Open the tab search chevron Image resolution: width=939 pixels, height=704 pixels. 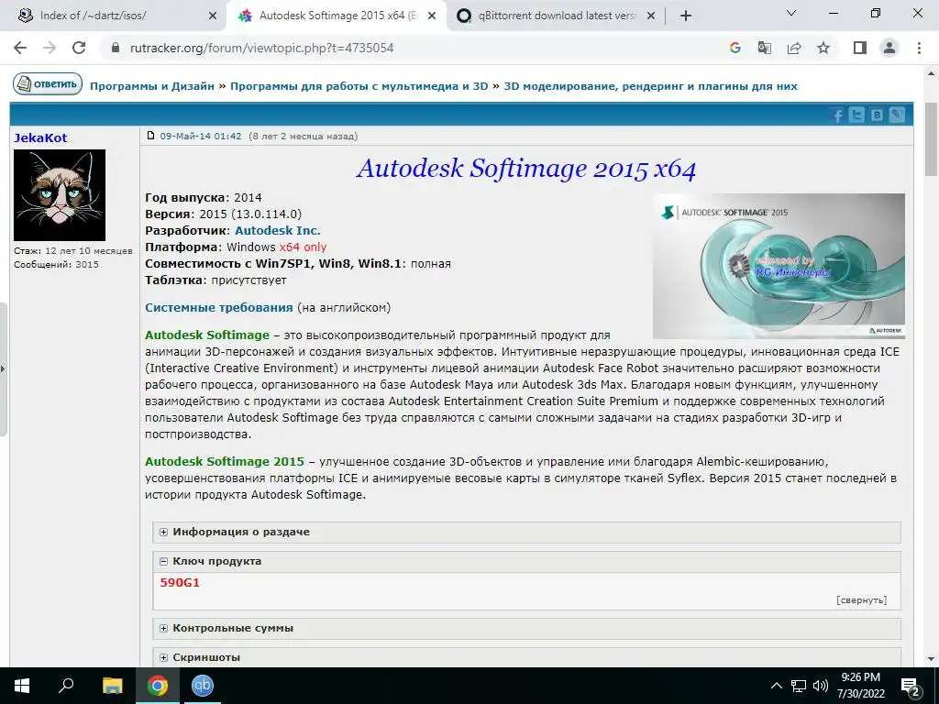point(791,13)
